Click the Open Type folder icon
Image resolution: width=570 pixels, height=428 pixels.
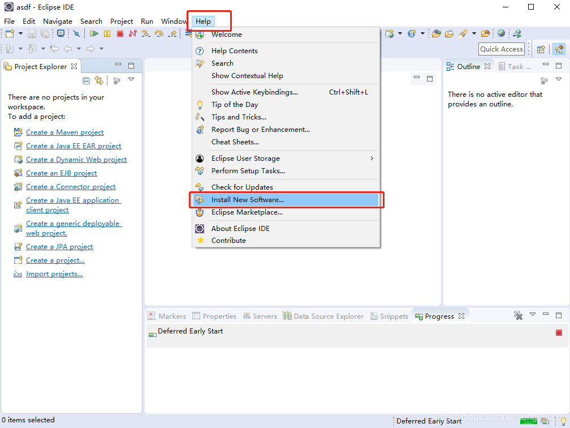coord(436,34)
